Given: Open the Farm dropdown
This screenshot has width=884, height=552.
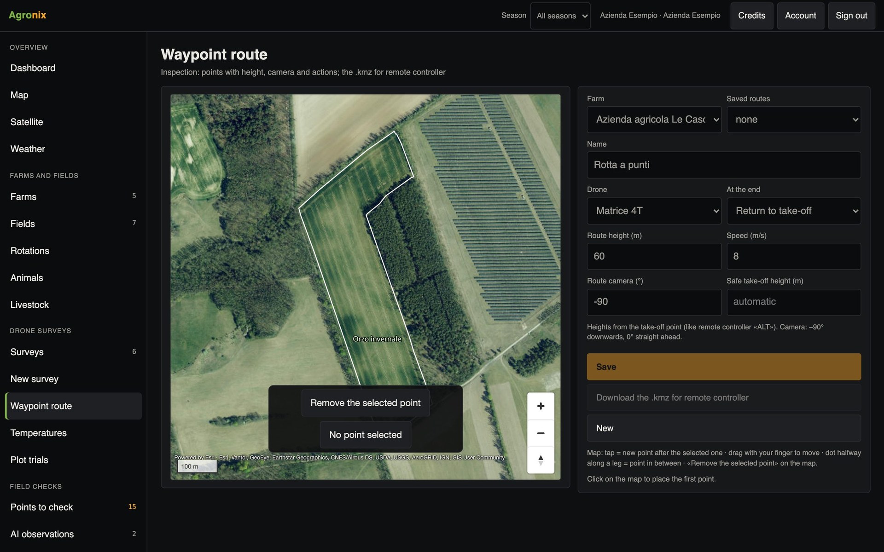Looking at the screenshot, I should click(x=654, y=120).
